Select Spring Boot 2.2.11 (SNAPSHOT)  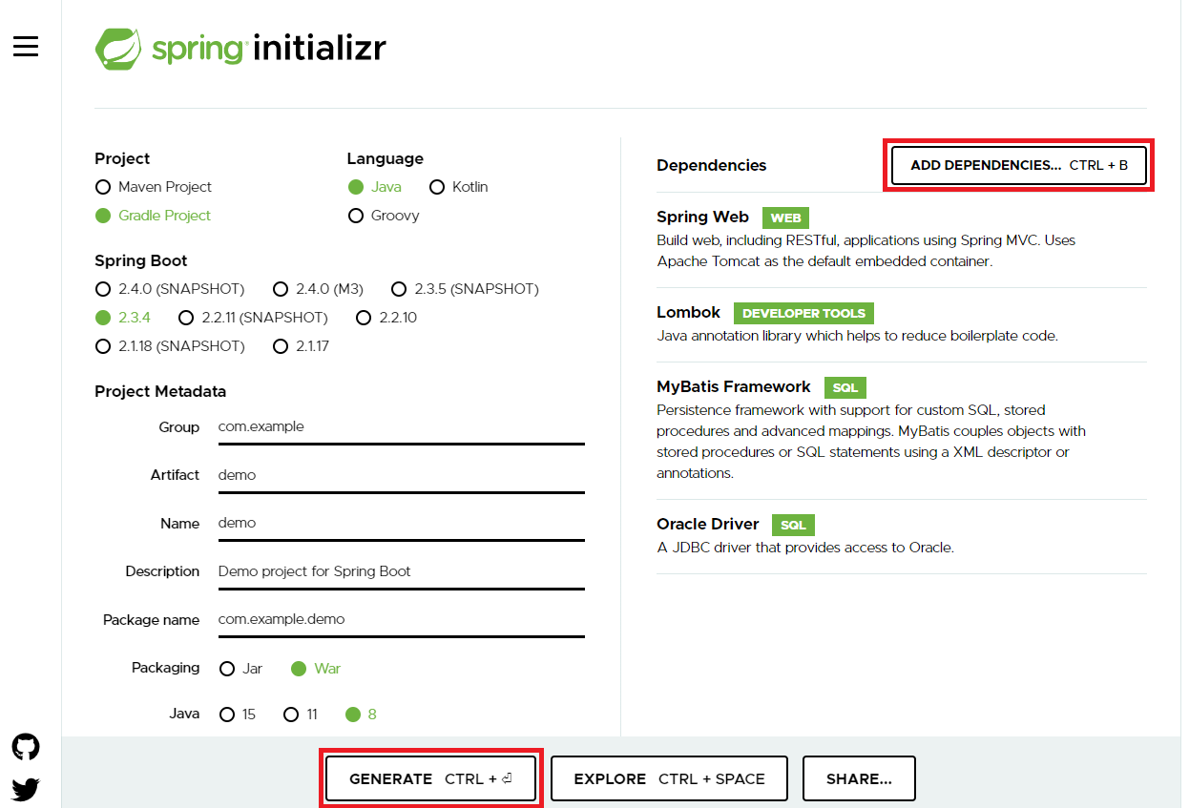(253, 318)
